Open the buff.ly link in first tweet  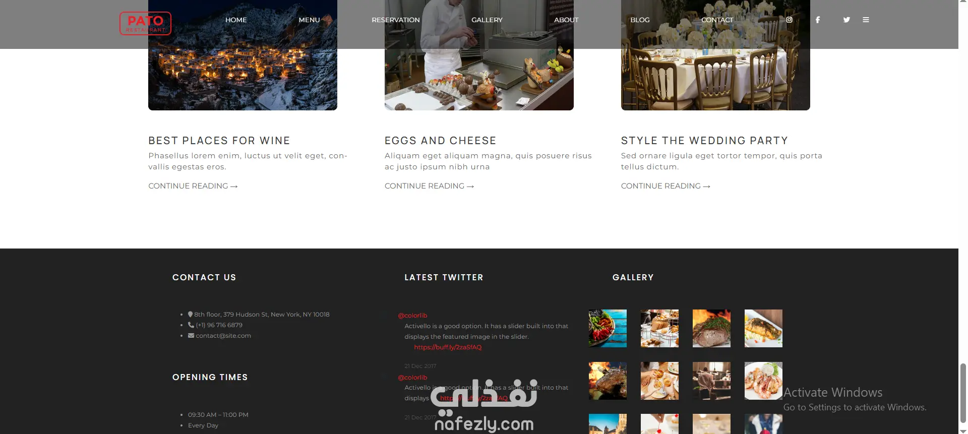tap(448, 347)
